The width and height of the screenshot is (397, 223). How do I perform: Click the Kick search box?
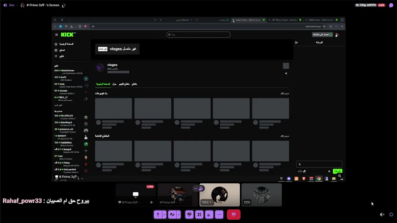[x=198, y=34]
